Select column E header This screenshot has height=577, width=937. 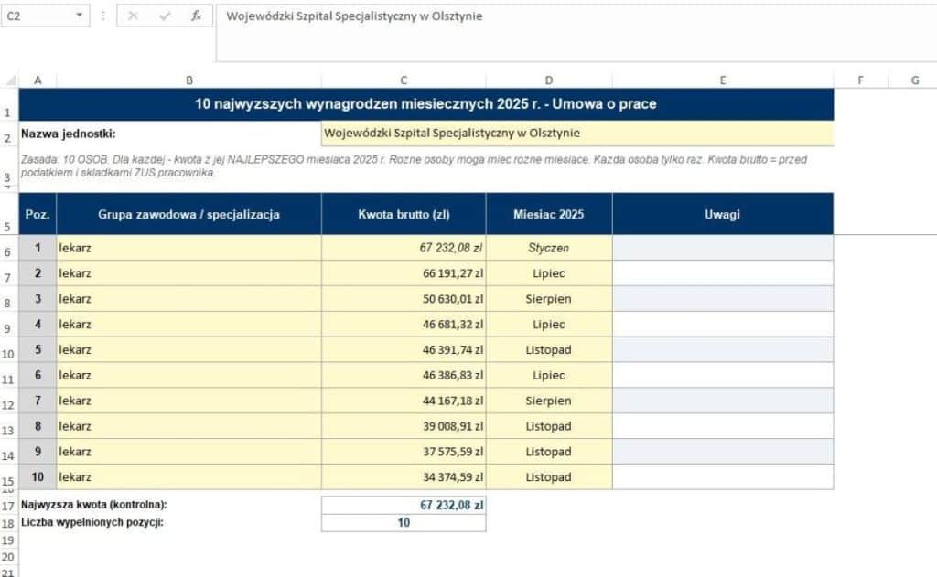[x=723, y=80]
